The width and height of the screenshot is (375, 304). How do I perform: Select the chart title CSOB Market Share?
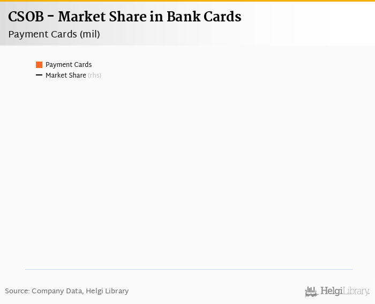tap(125, 17)
